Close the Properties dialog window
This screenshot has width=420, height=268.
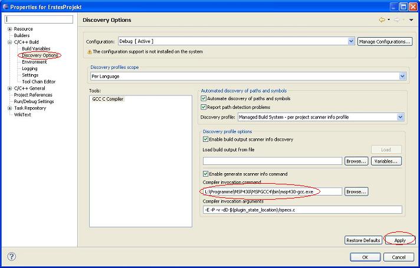pos(413,7)
